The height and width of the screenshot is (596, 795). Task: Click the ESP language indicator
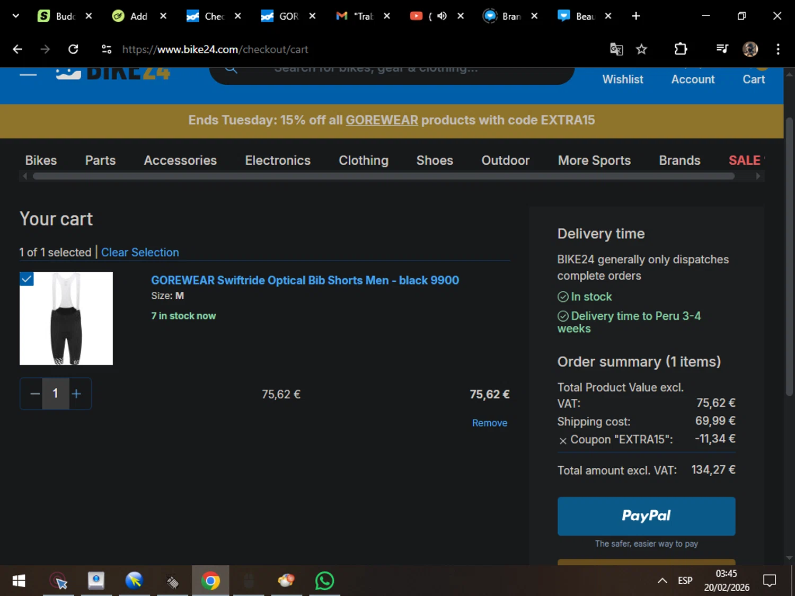pos(685,581)
